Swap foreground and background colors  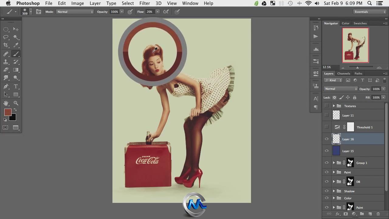click(x=15, y=110)
